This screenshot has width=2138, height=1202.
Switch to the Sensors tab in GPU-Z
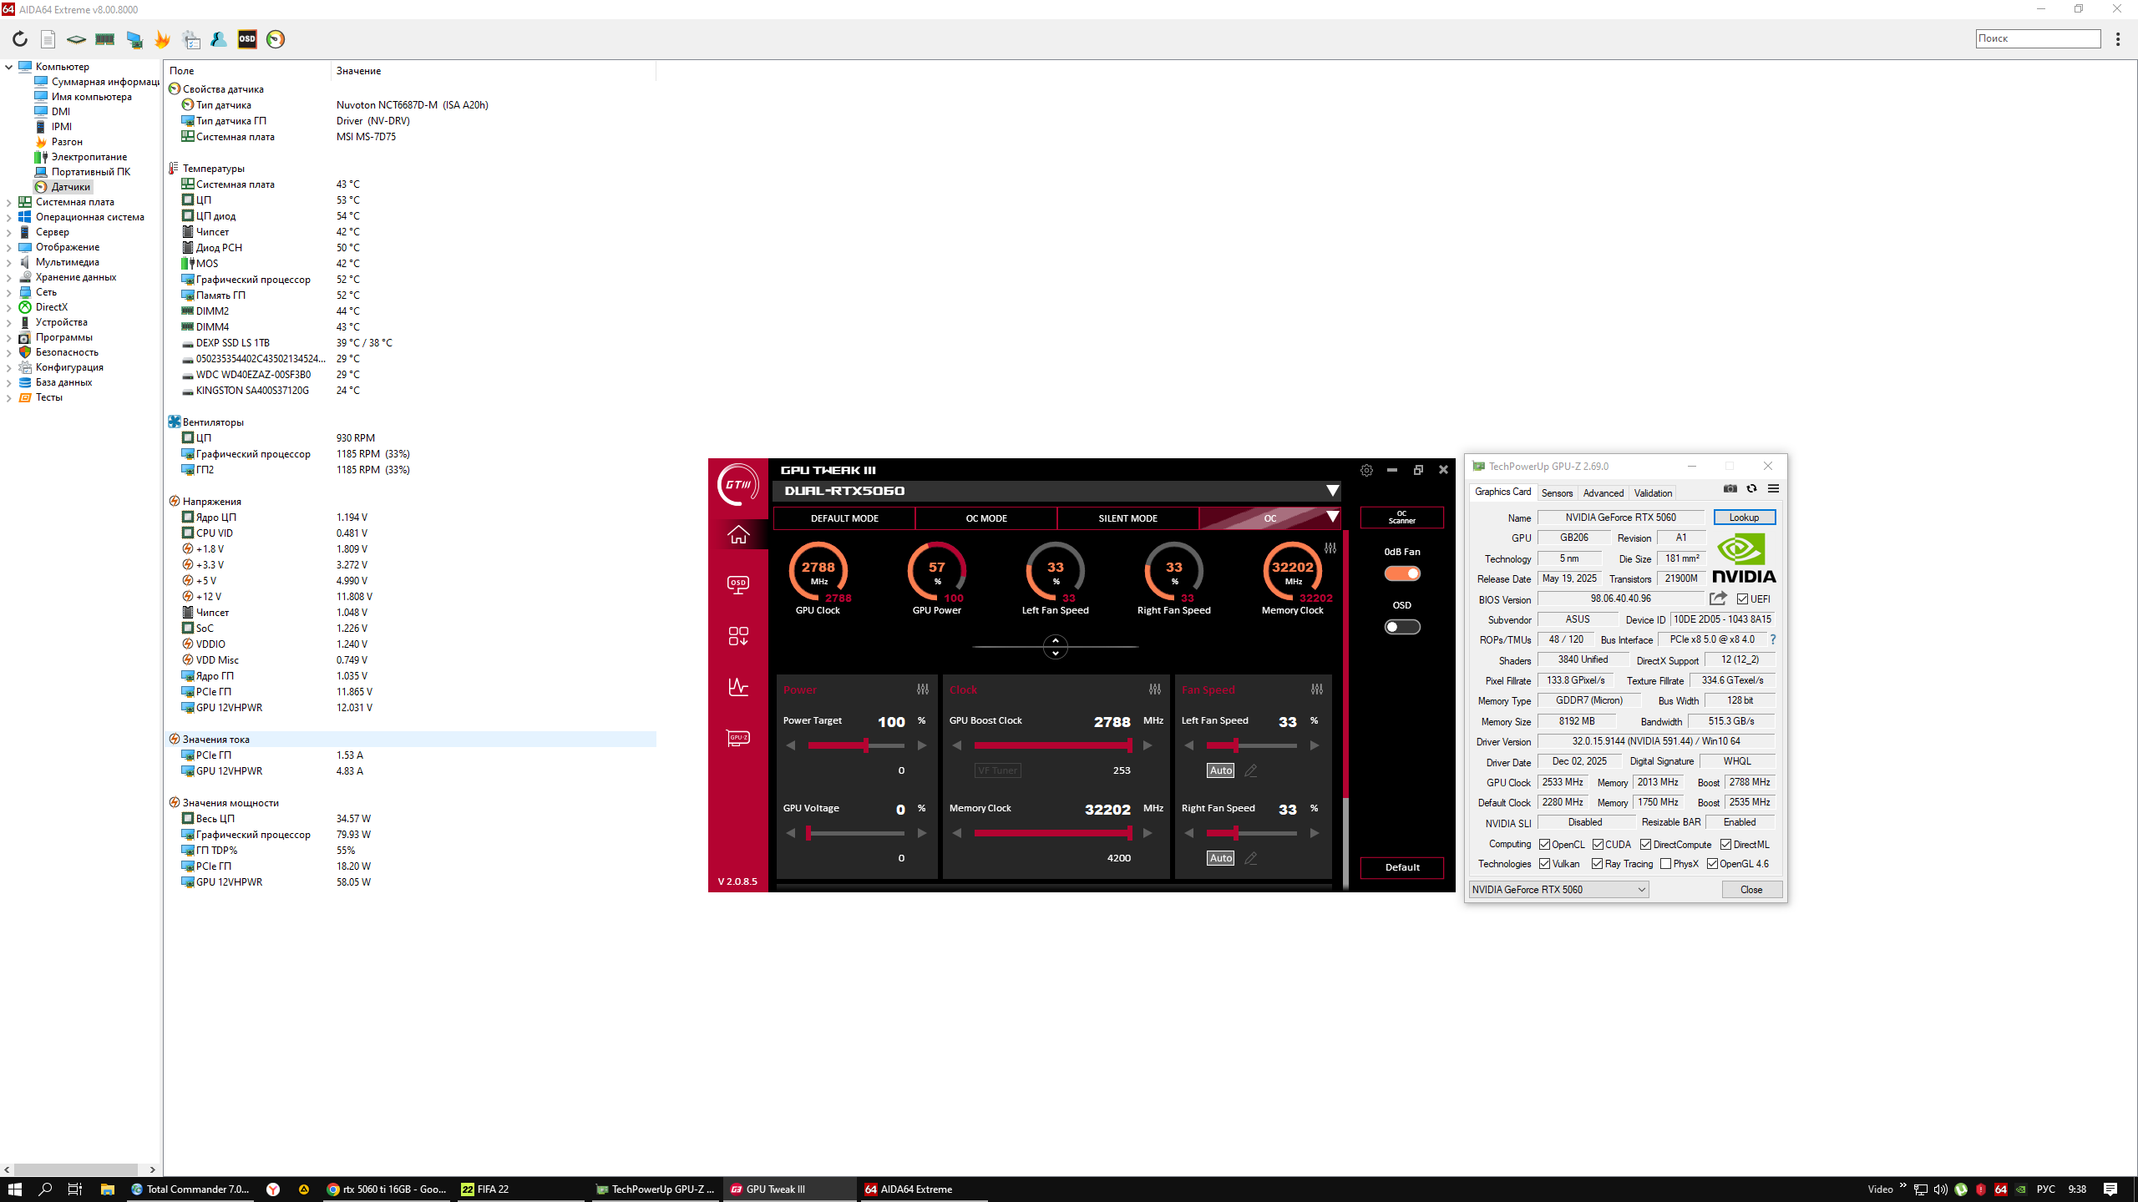click(x=1557, y=493)
